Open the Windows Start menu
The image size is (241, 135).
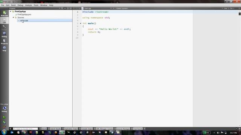[x=4, y=132]
